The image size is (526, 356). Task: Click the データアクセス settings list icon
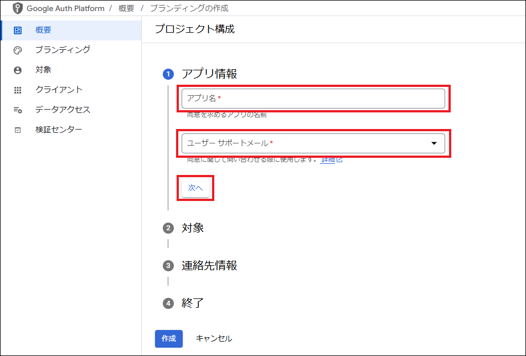18,110
